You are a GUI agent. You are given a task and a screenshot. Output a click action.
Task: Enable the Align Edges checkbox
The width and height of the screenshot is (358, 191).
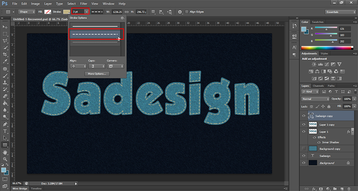click(187, 11)
